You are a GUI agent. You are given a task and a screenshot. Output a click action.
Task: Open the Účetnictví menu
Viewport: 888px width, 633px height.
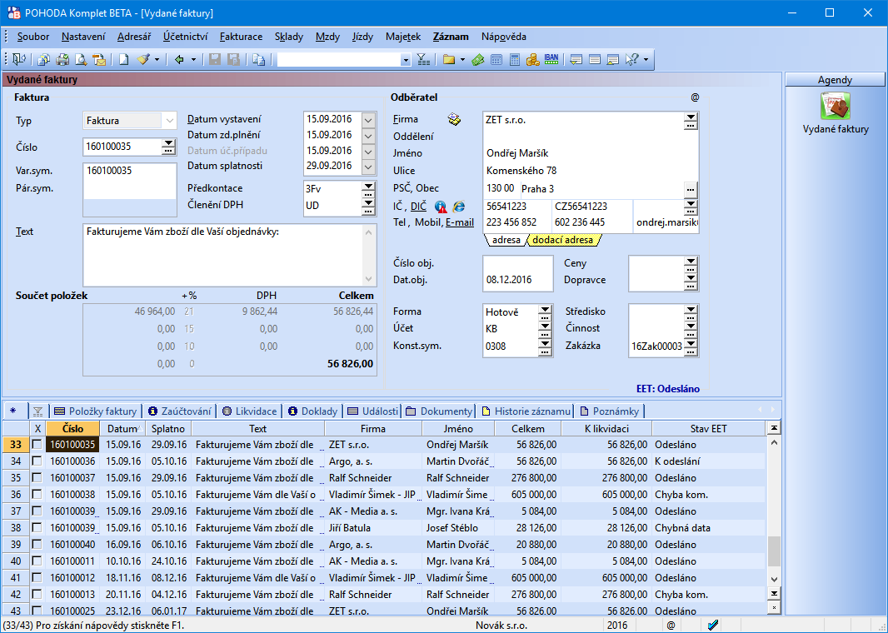(x=185, y=37)
